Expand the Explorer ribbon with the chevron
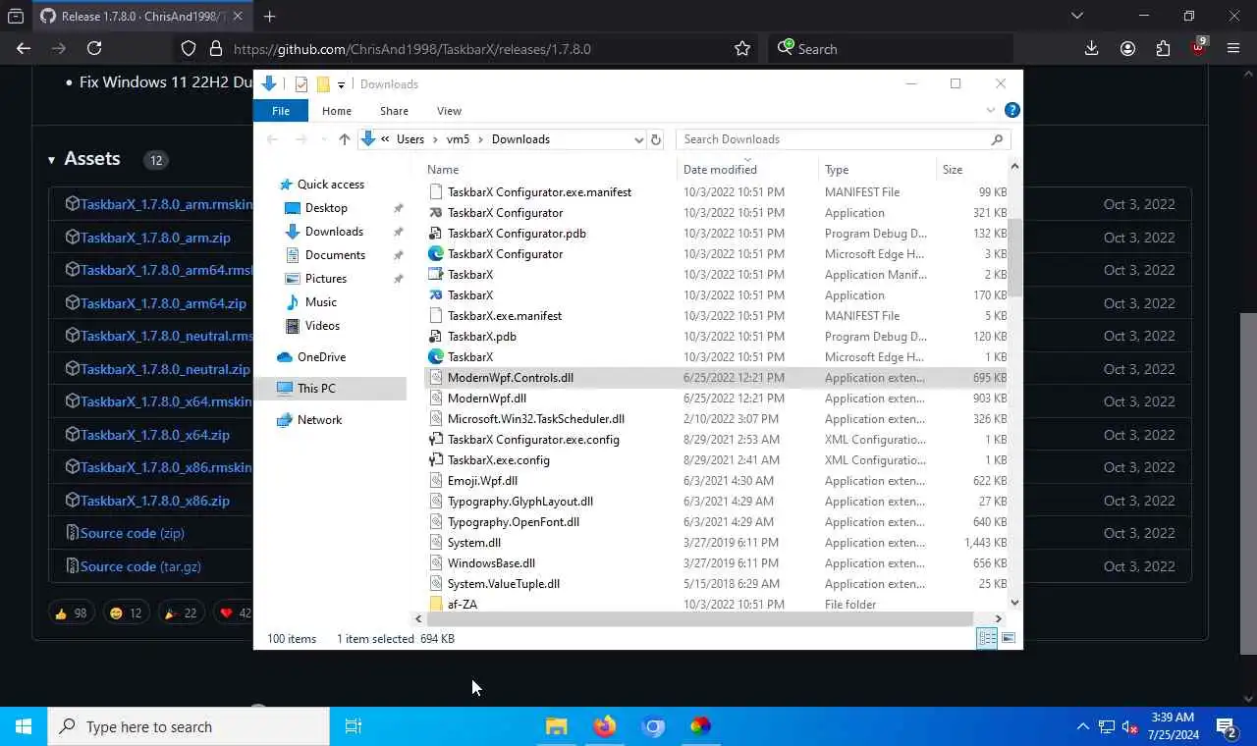 click(991, 111)
